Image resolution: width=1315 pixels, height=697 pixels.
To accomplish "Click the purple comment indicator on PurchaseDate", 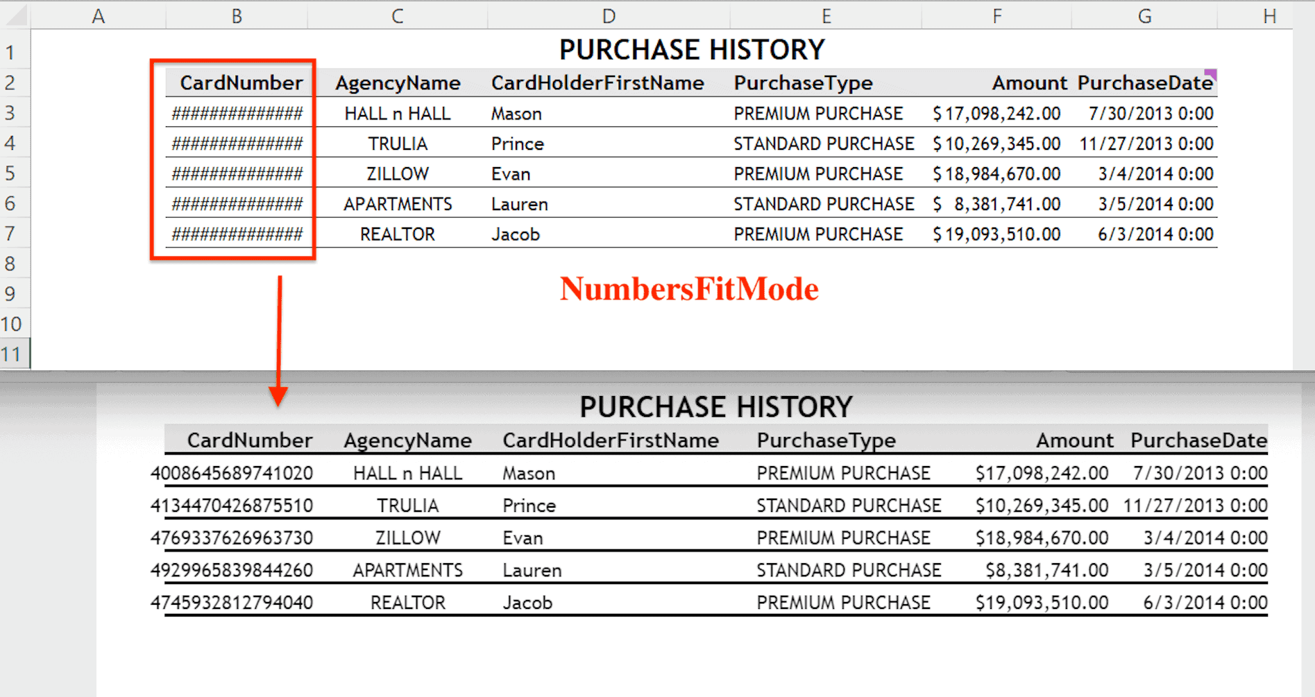I will pos(1211,74).
